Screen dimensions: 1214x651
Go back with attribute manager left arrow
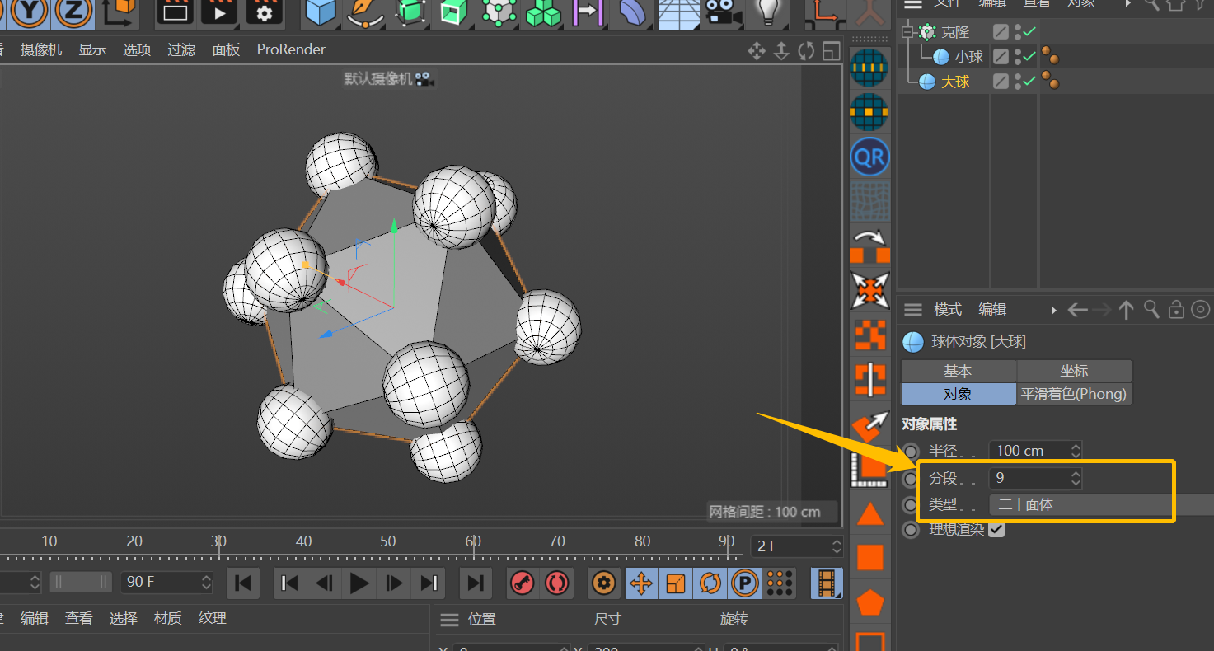(x=1077, y=310)
